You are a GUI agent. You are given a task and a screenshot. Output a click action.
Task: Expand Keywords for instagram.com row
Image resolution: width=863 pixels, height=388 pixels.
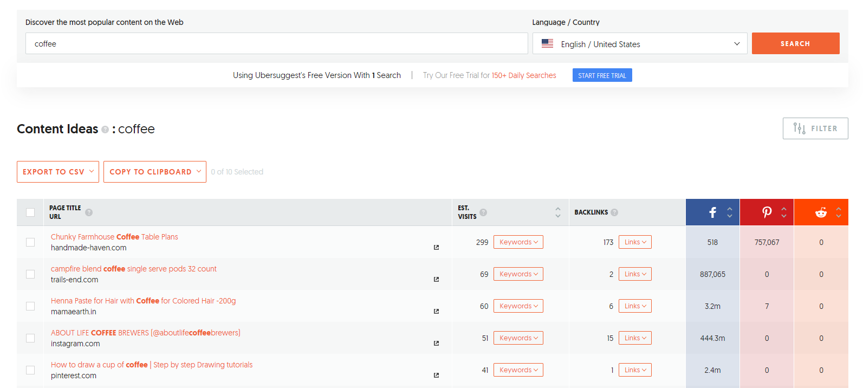(x=518, y=338)
